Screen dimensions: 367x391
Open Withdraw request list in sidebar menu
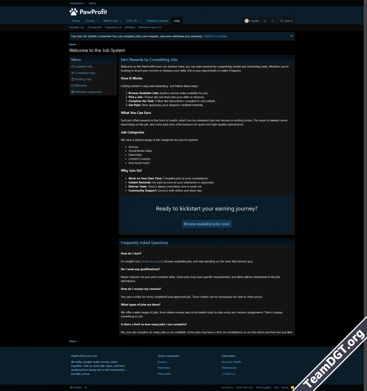click(x=88, y=92)
